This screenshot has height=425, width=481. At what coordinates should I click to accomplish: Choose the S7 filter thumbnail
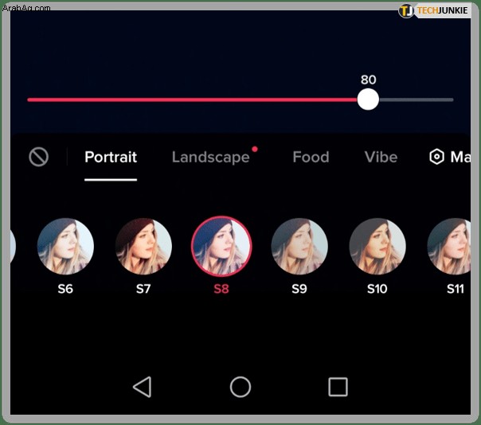(x=143, y=246)
